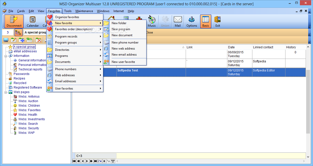The height and width of the screenshot is (166, 313).
Task: Click the delete group red X icon
Action: [38, 40]
